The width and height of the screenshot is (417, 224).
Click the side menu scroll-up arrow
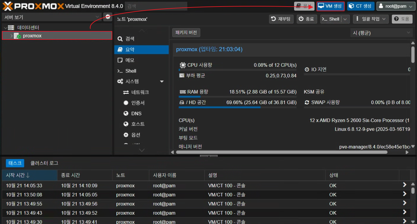pyautogui.click(x=141, y=30)
